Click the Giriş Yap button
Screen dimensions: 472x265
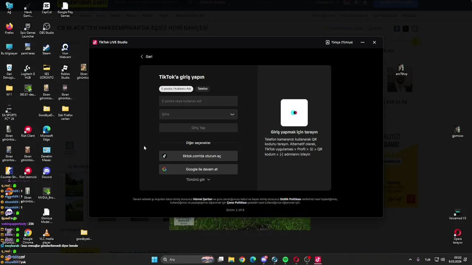(198, 128)
